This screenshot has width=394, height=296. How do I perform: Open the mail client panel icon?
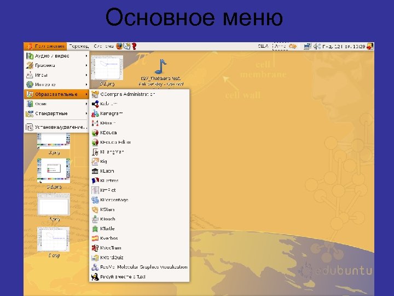pyautogui.click(x=127, y=46)
